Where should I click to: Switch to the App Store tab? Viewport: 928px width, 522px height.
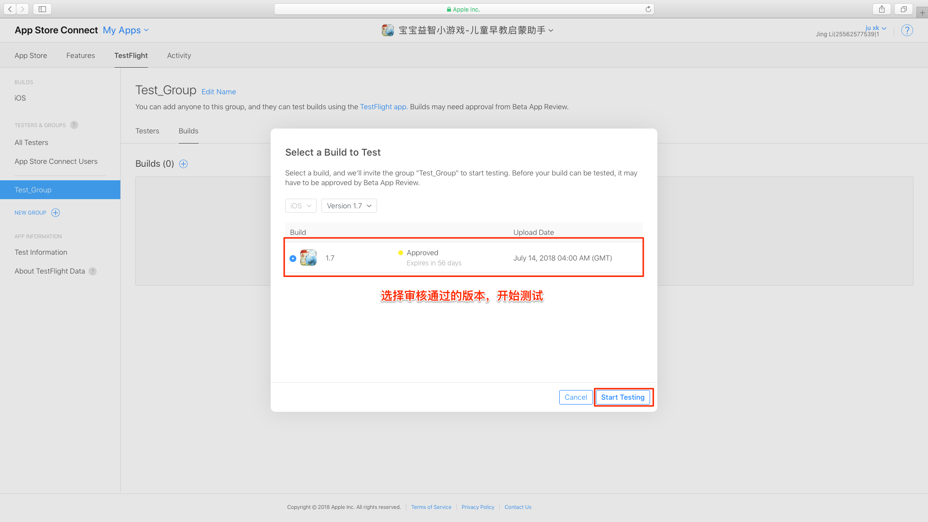point(31,56)
